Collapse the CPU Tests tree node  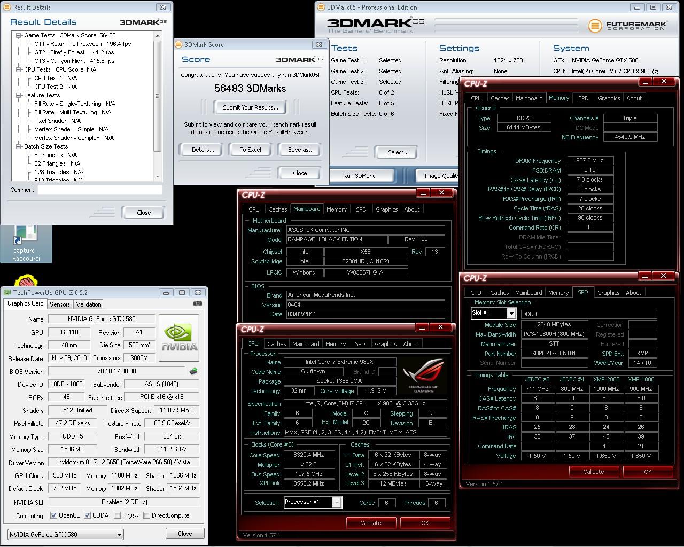click(18, 69)
